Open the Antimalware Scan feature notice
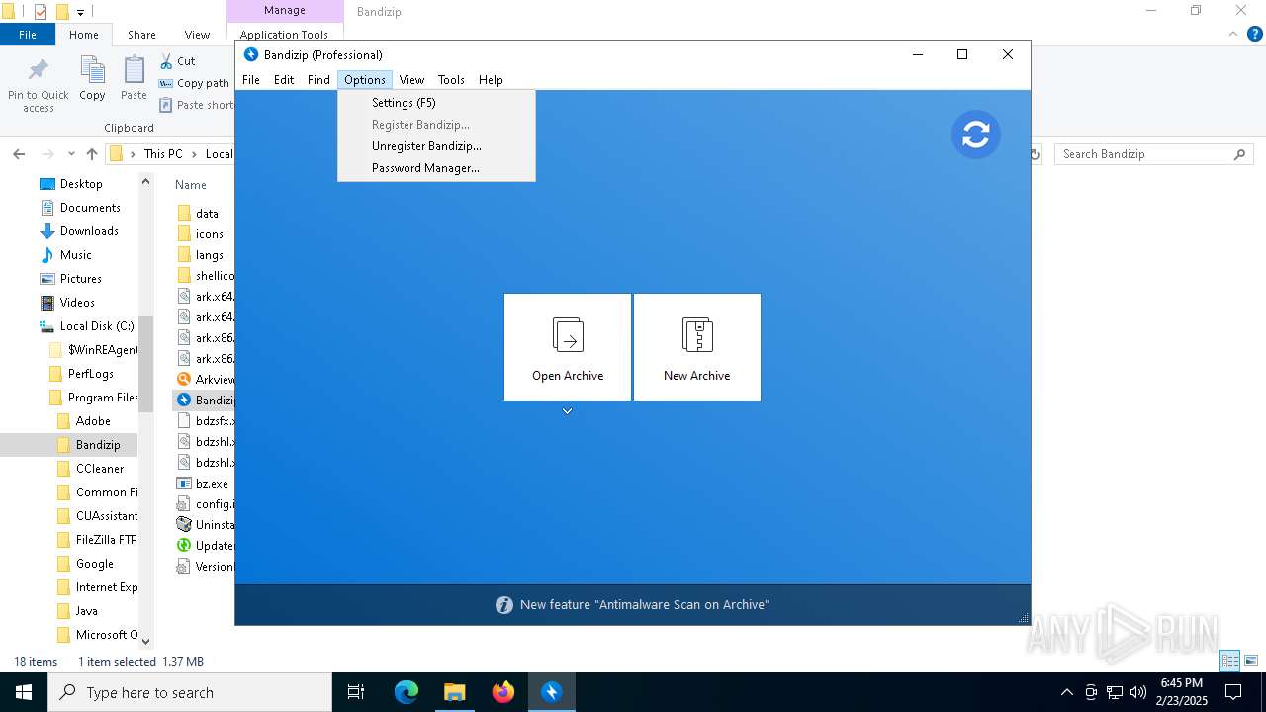The height and width of the screenshot is (712, 1266). coord(645,604)
